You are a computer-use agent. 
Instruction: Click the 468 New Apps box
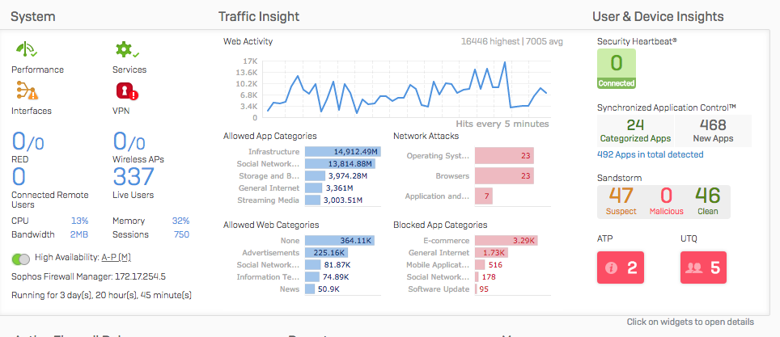713,131
